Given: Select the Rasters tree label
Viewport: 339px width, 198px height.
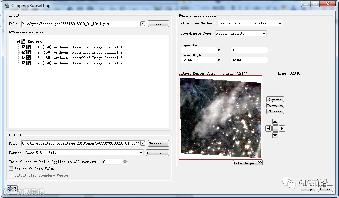Looking at the screenshot, I should [35, 41].
